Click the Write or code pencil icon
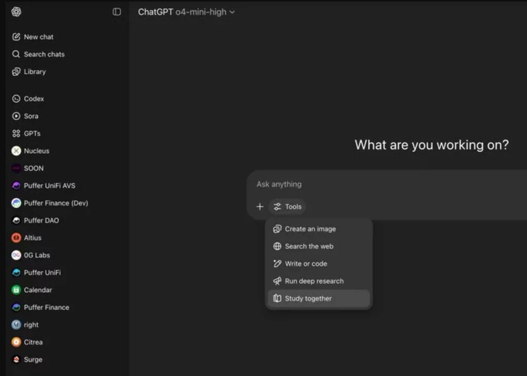The width and height of the screenshot is (527, 376). pos(277,264)
